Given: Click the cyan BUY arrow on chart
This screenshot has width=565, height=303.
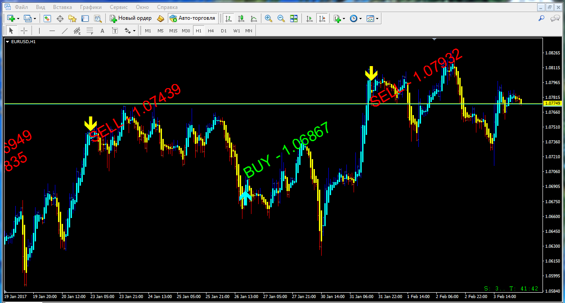Looking at the screenshot, I should click(245, 198).
